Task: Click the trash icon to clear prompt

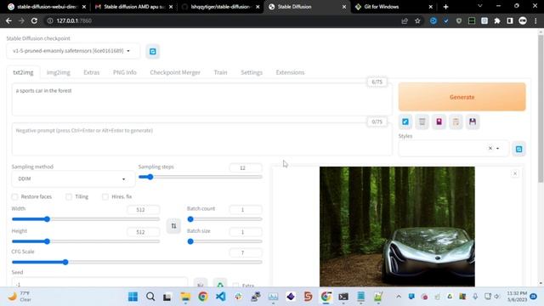Action: (422, 122)
